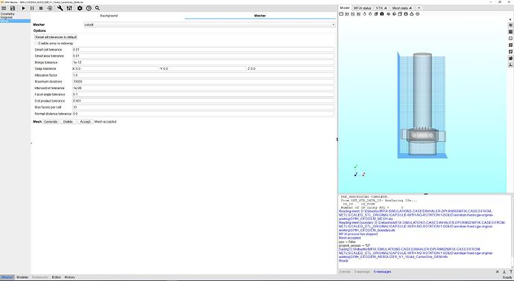Enable array re-indexing checkbox
The width and height of the screenshot is (514, 281).
(36, 43)
